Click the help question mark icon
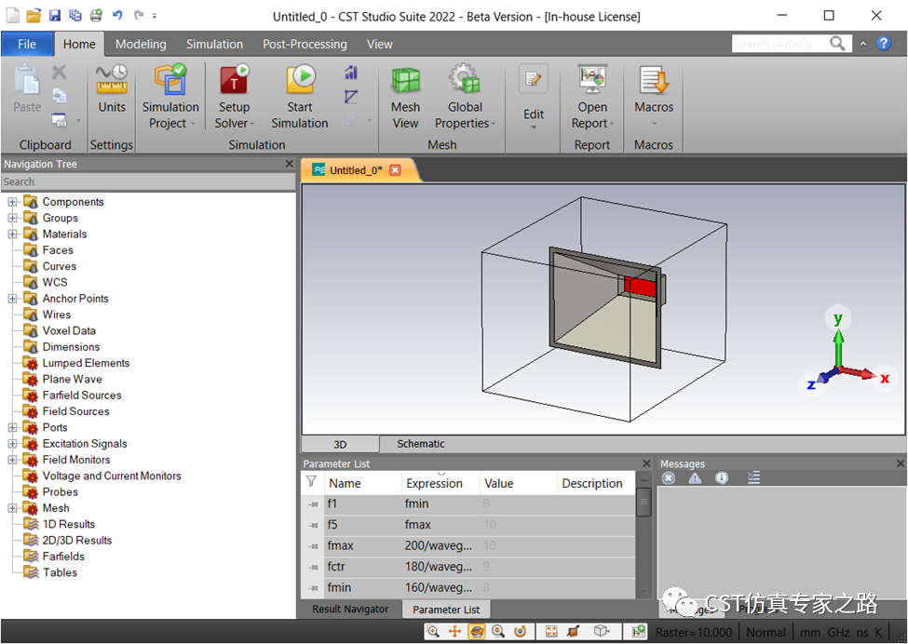908x644 pixels. point(884,44)
